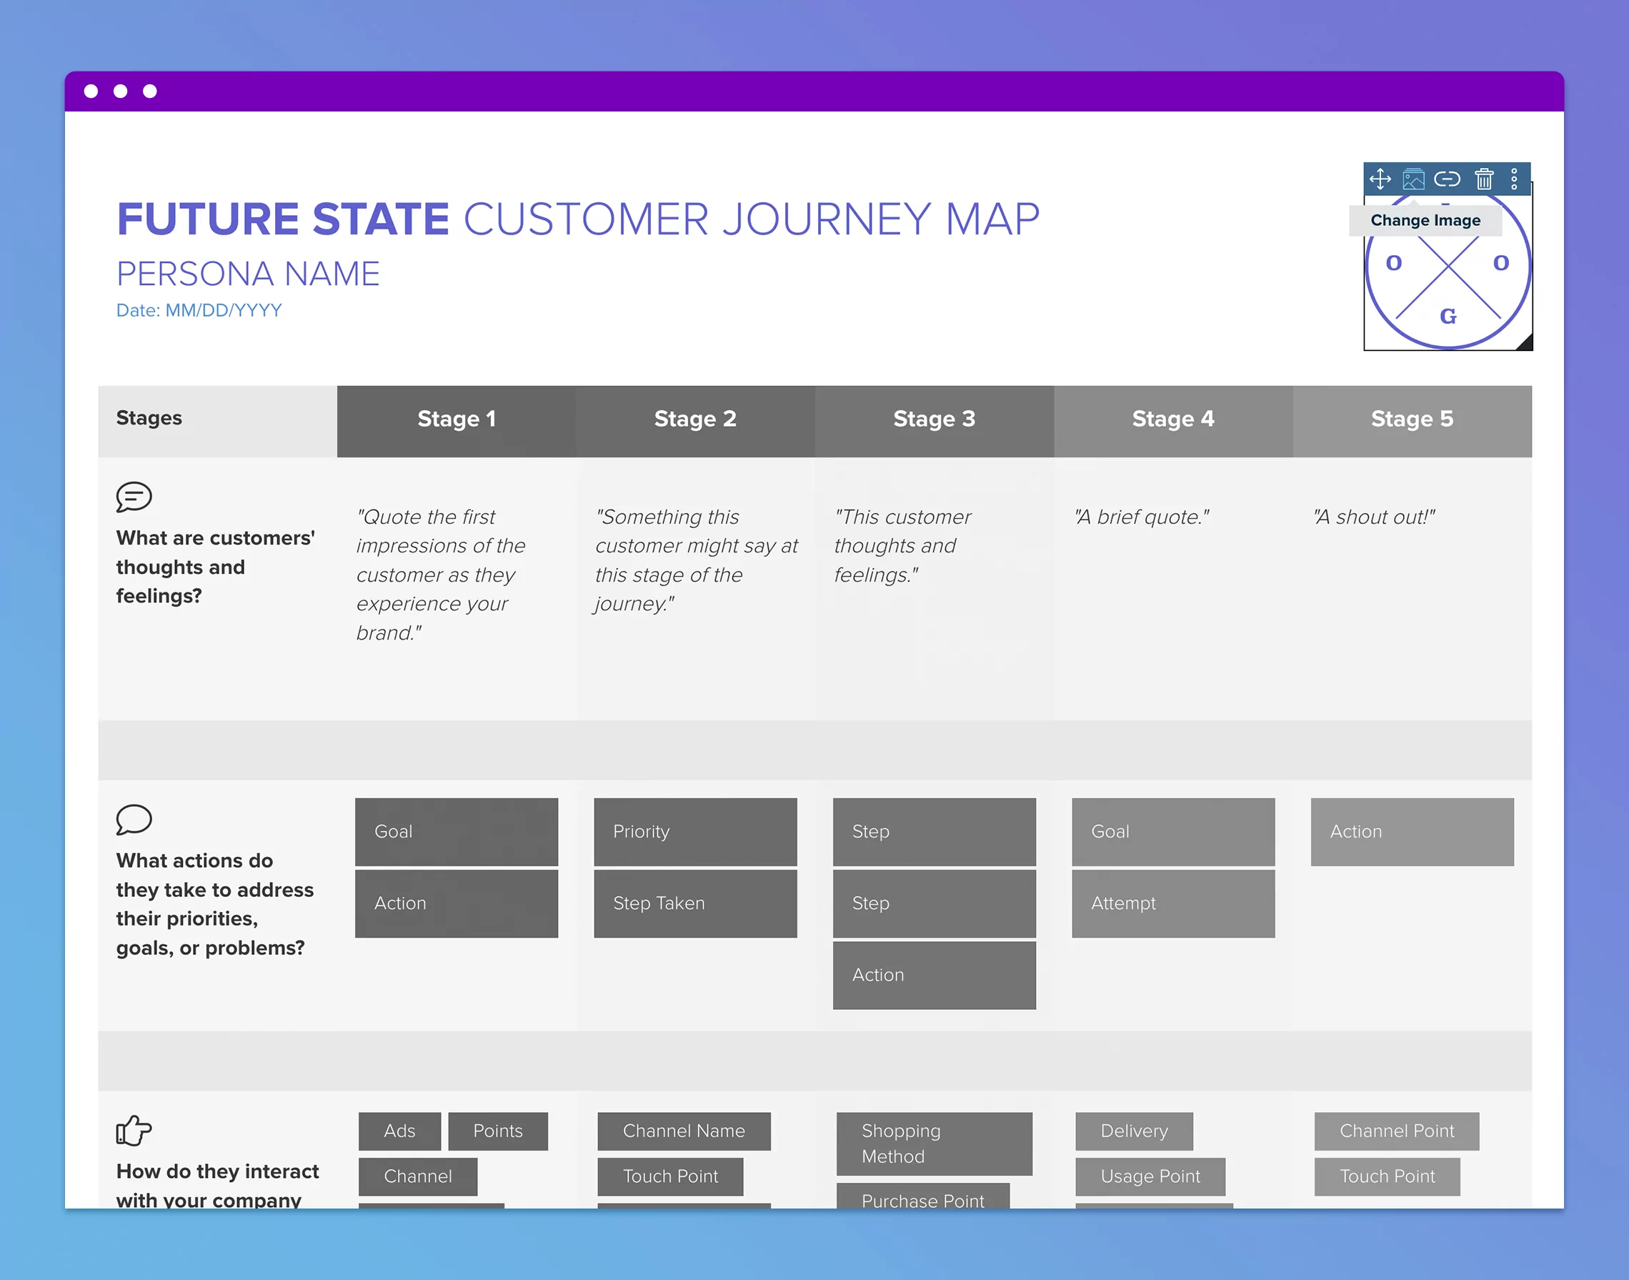Click the Date MM/DD/YYYY field

pos(199,309)
